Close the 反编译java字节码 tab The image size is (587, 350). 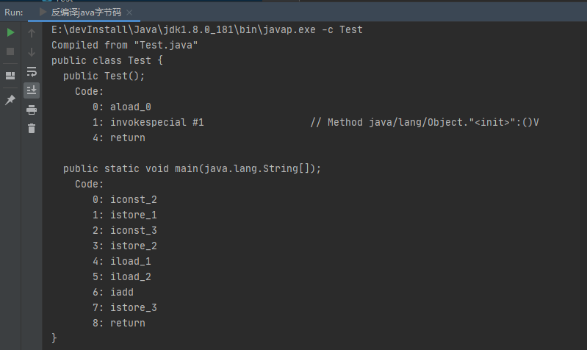pos(129,12)
